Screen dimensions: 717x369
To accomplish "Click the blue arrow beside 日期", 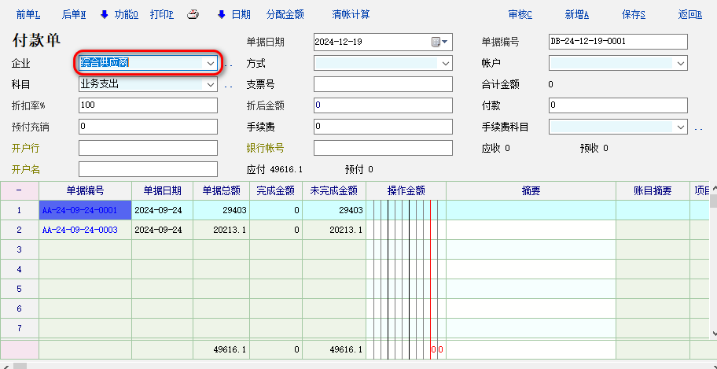I will (222, 14).
